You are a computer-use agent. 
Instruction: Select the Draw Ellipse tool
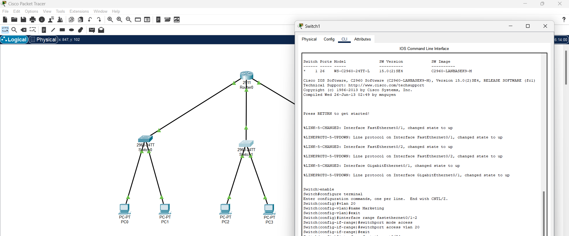pos(71,30)
